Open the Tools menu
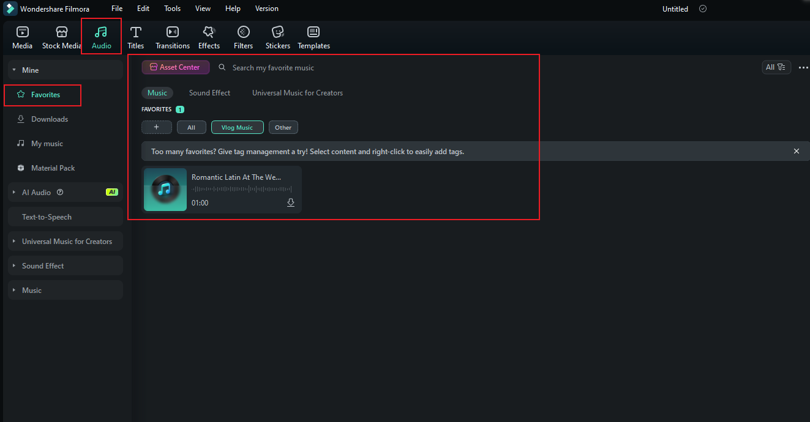 [173, 9]
